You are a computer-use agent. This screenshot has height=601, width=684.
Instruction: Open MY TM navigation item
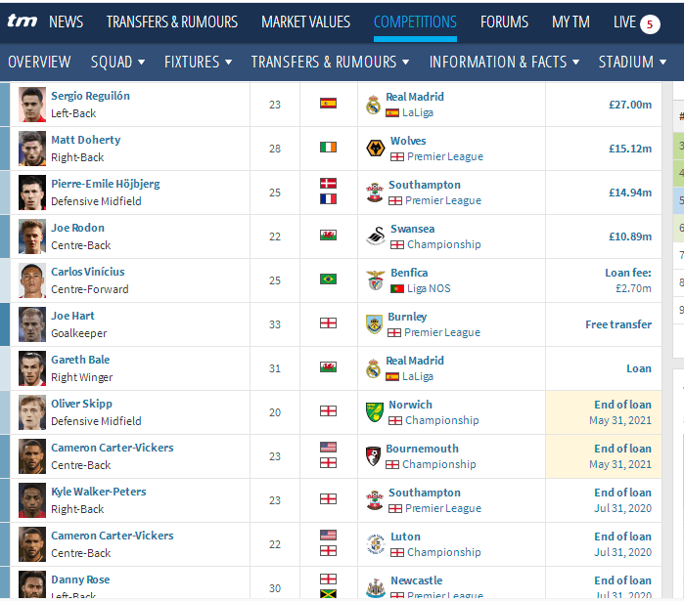(570, 21)
